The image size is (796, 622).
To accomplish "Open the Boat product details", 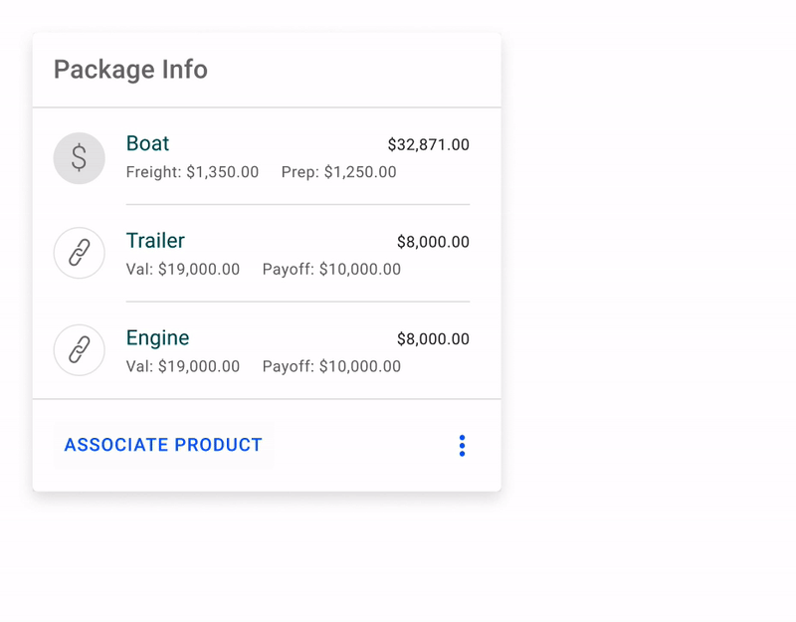I will [147, 143].
